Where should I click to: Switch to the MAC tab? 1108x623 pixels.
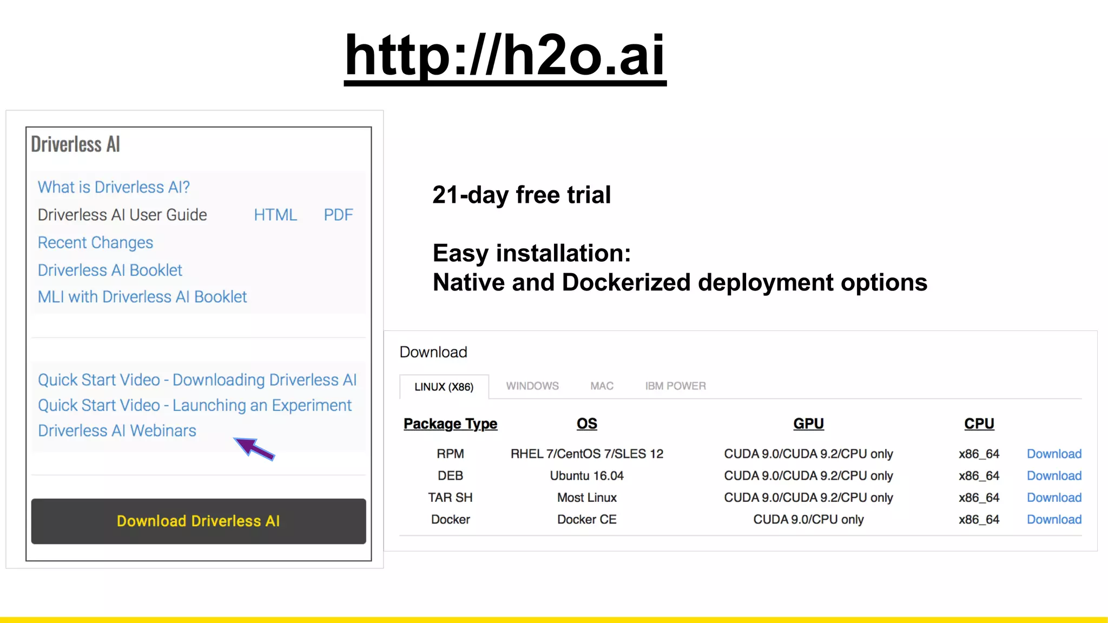point(602,386)
